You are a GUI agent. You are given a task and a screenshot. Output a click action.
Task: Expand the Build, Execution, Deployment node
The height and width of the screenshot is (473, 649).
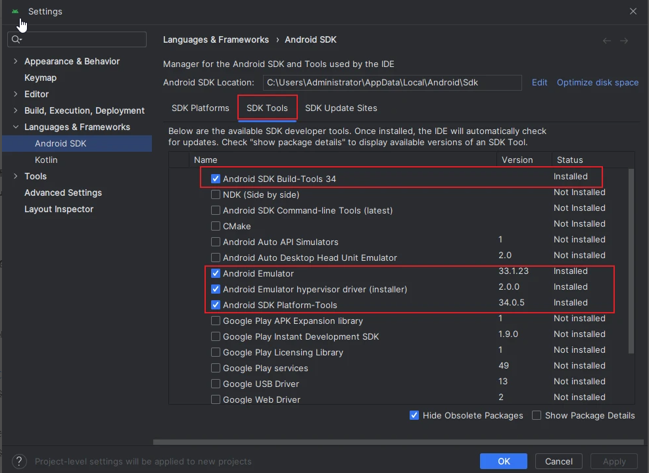pos(16,110)
